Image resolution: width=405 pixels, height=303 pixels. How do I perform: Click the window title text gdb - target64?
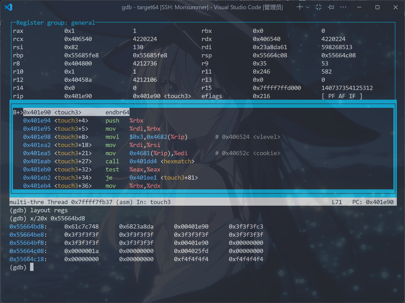tap(202, 7)
